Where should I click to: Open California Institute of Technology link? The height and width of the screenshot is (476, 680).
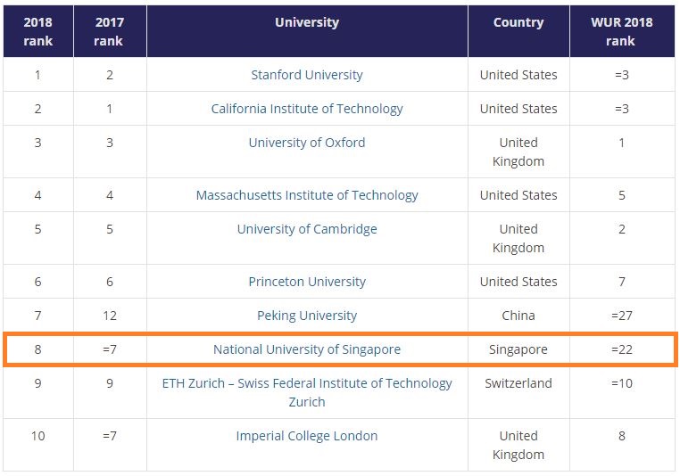(307, 109)
